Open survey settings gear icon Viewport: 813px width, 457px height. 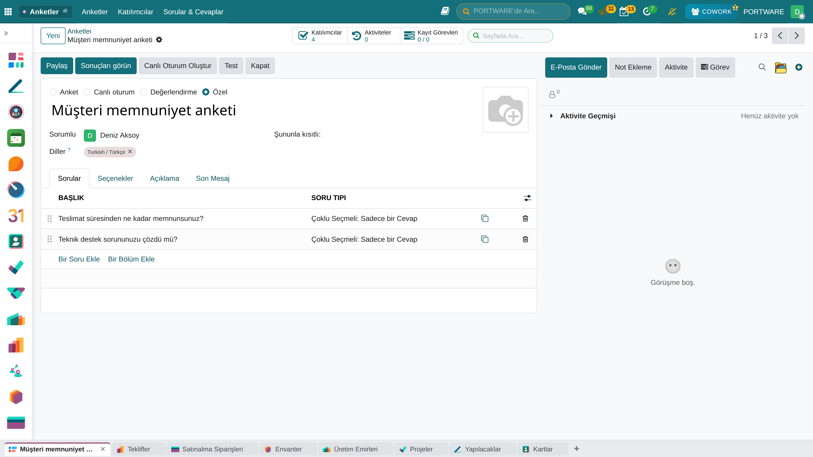point(159,40)
